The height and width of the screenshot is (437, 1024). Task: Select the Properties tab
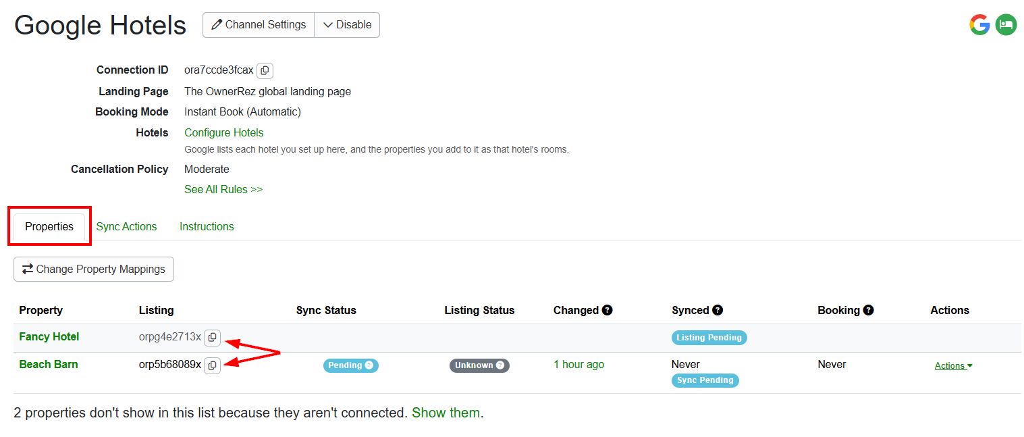(49, 227)
